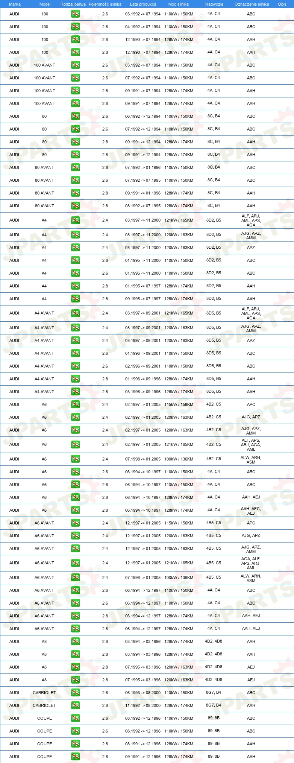Screen dimensions: 294x763
Task: Click the Moc silnika column header
Action: tap(179, 4)
